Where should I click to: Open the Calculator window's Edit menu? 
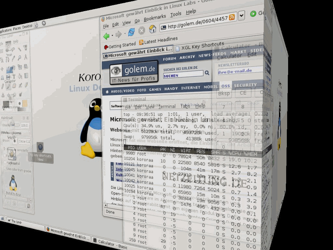pyautogui.click(x=252, y=55)
